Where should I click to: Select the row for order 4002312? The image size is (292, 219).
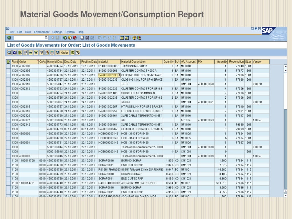(8, 88)
